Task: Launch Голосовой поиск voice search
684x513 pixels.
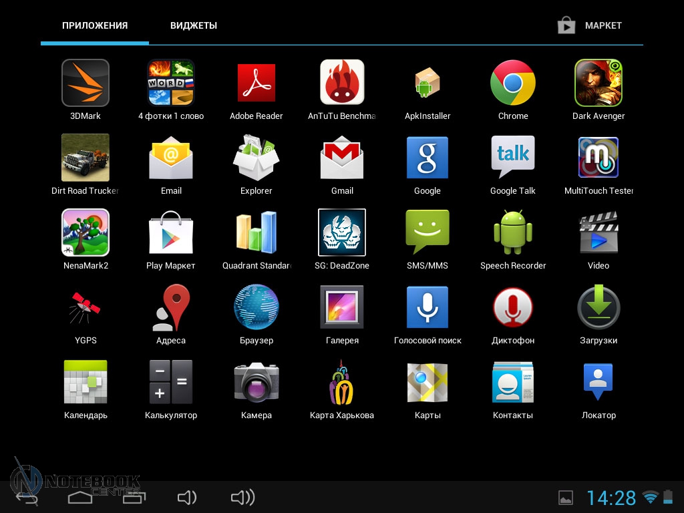Action: [x=427, y=307]
